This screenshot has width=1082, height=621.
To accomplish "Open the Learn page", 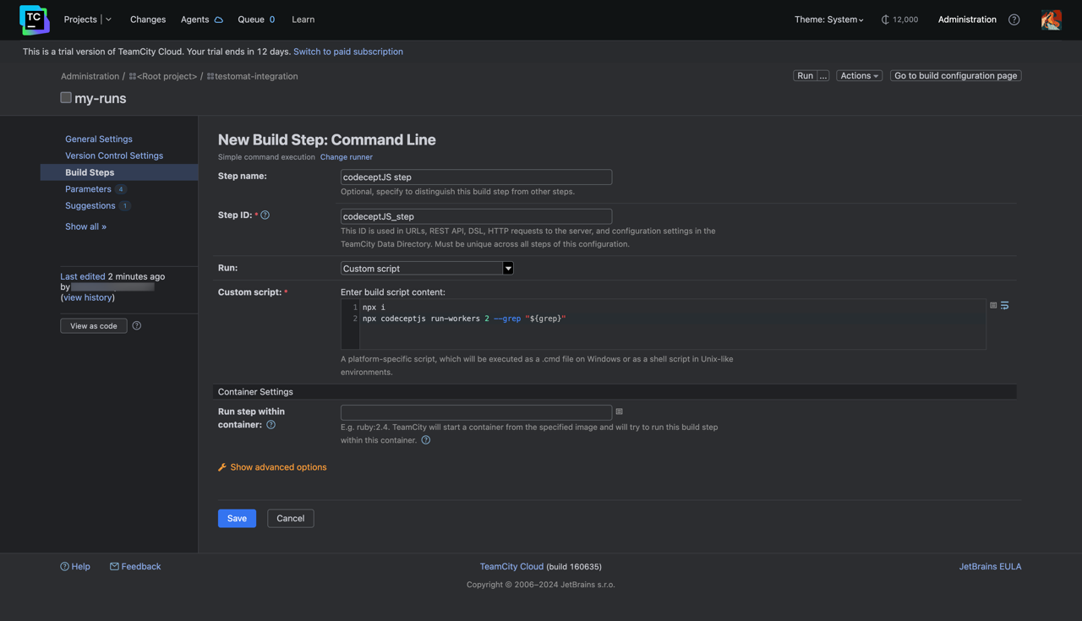I will (303, 19).
